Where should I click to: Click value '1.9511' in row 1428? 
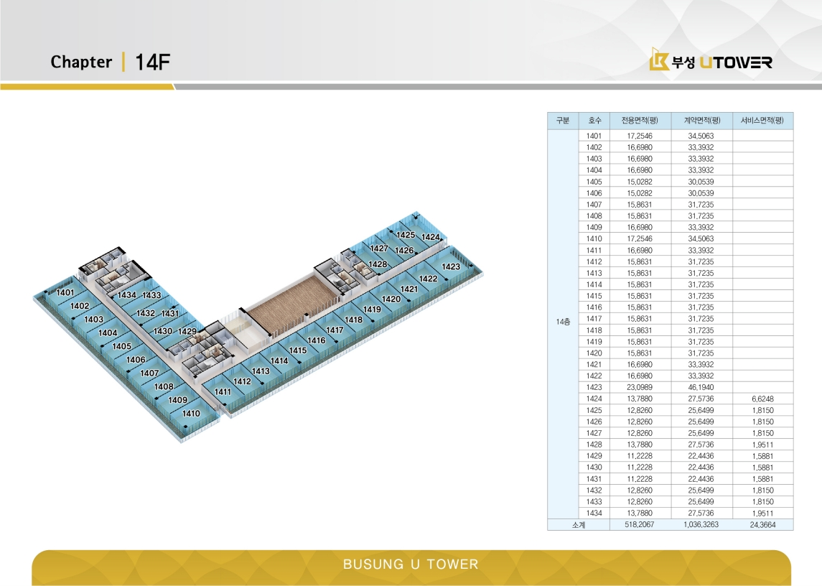coord(762,445)
